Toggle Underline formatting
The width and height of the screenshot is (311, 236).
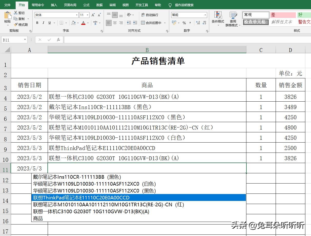(49, 23)
